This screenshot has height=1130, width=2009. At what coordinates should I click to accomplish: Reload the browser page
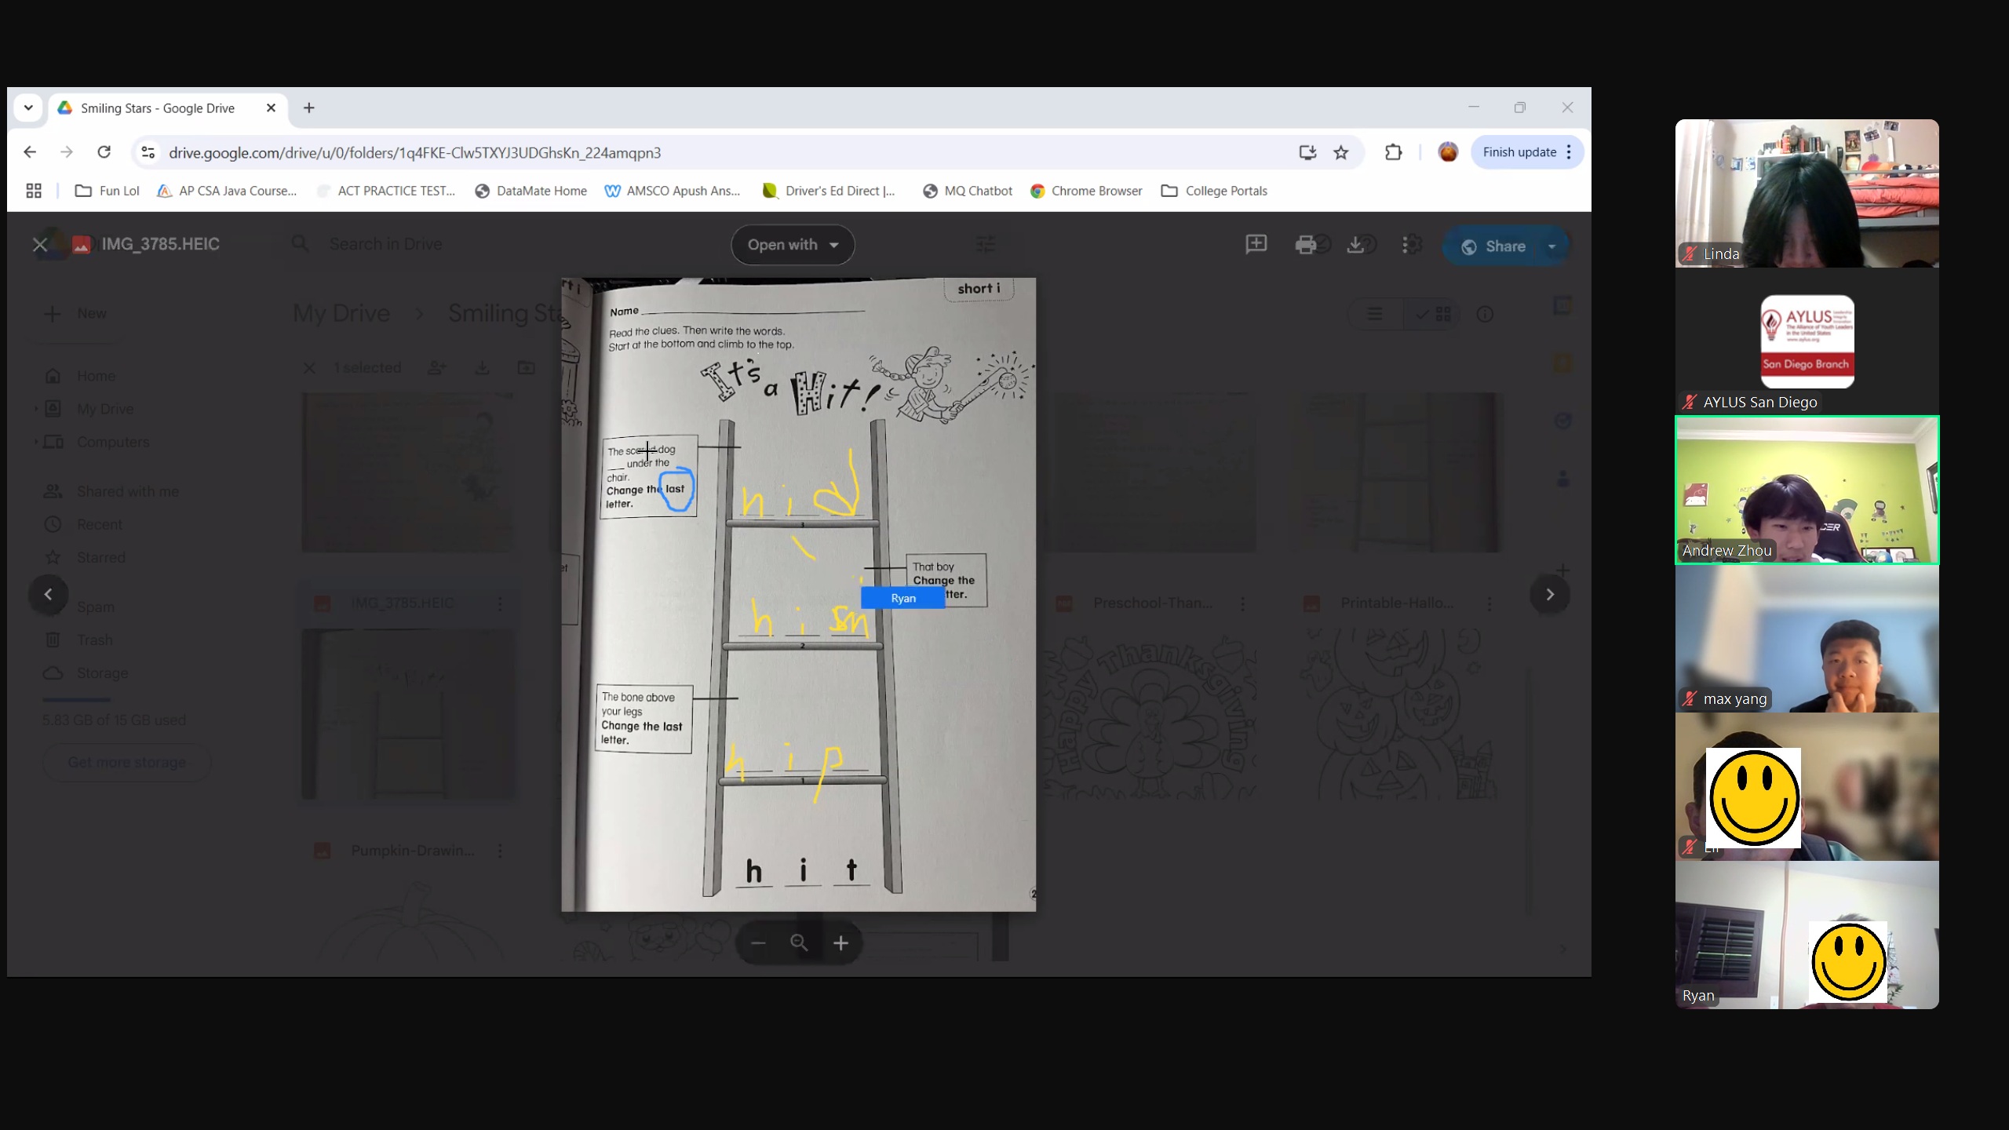(104, 152)
